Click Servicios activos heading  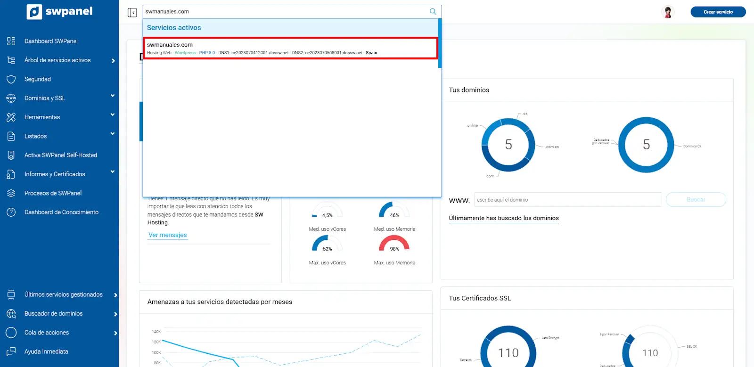coord(174,28)
